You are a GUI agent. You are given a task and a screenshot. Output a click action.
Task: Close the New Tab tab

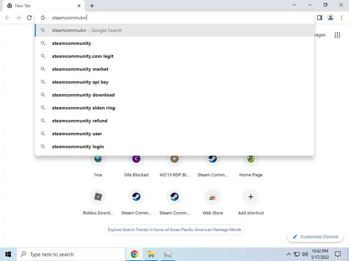click(79, 6)
